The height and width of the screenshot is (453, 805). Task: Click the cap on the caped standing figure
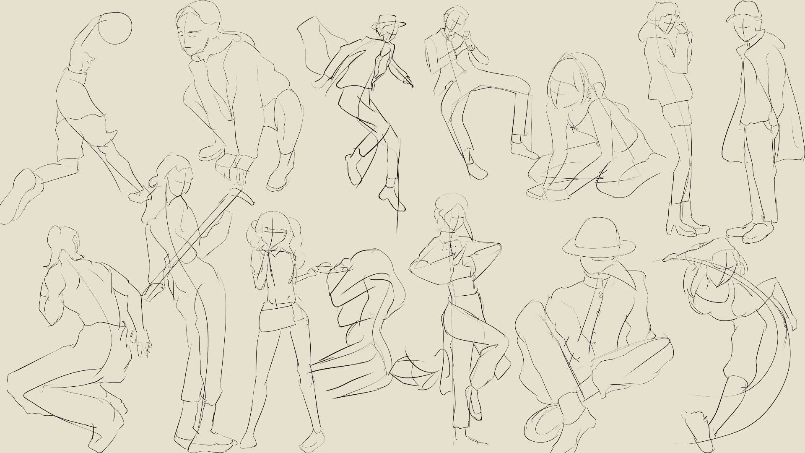(x=745, y=11)
